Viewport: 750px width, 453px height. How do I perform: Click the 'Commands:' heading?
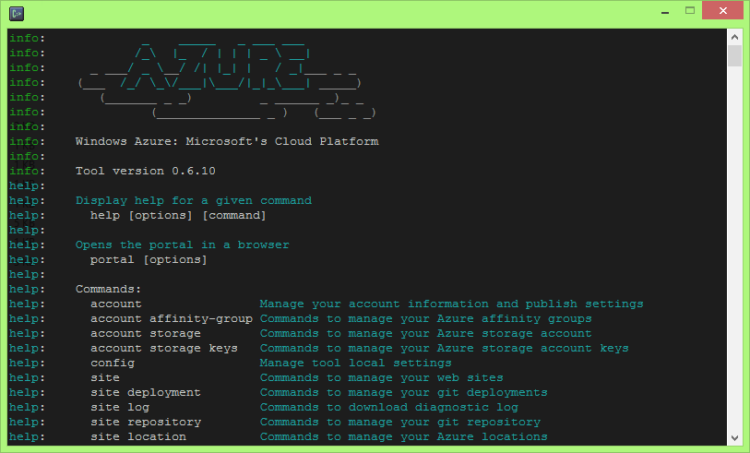click(108, 289)
